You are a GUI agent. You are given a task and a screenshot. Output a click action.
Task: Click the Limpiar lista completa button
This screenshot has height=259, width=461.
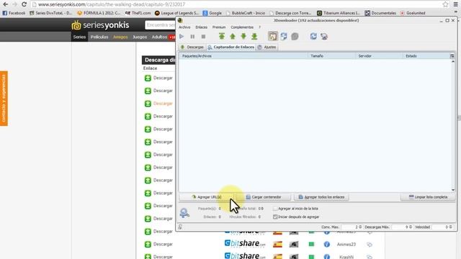coord(428,197)
